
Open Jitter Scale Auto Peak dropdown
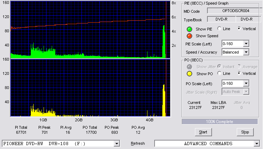(x=246, y=92)
